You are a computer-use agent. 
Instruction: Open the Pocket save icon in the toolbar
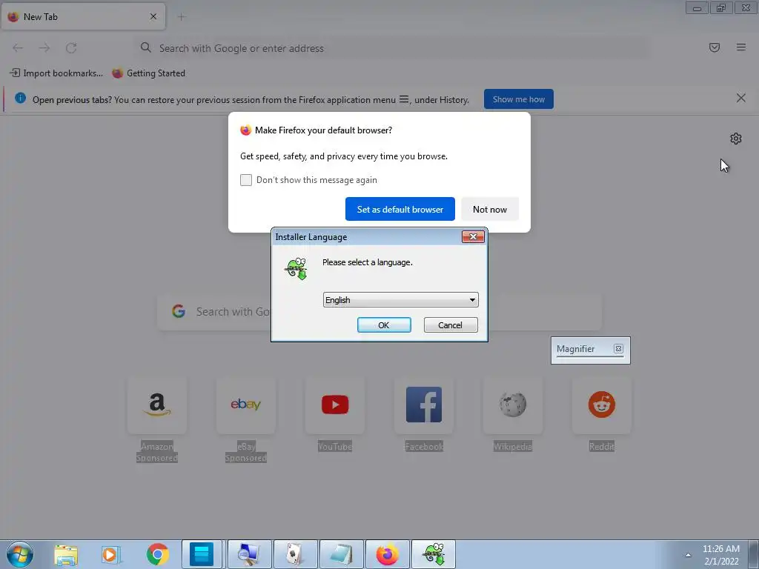pos(714,47)
